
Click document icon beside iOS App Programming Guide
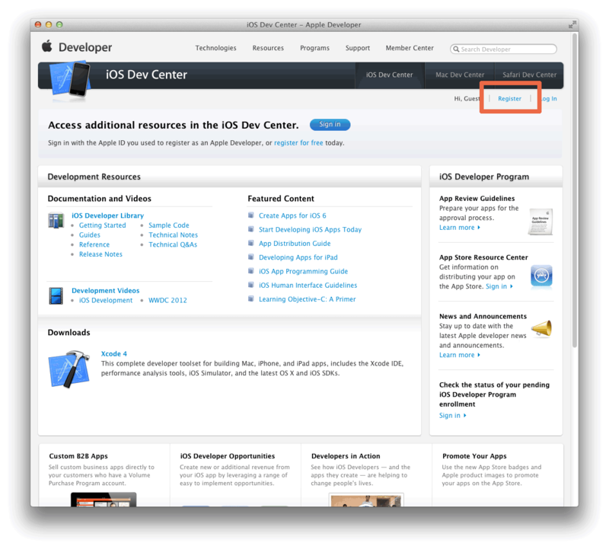(251, 271)
